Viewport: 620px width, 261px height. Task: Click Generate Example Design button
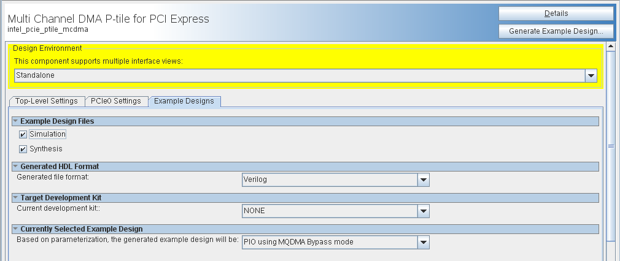(x=556, y=31)
